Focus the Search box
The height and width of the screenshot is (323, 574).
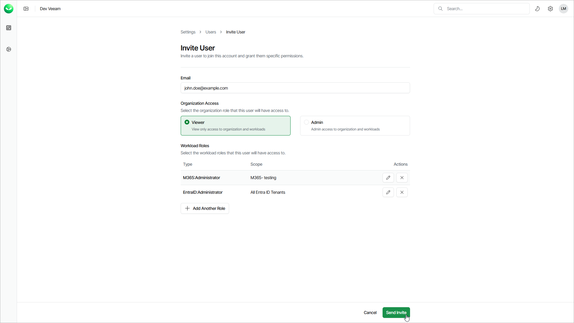[485, 9]
